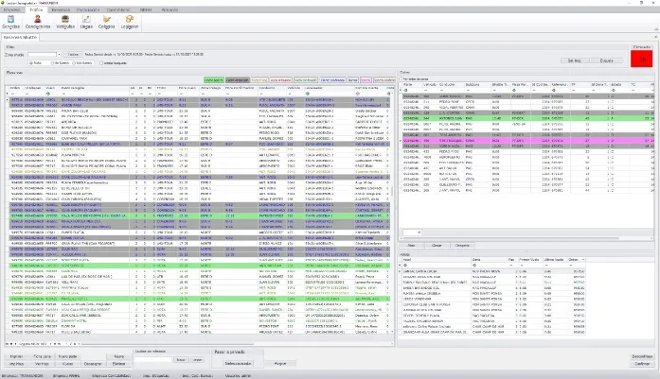Click the partes grid horizontal scrollbar
Image resolution: width=660 pixels, height=379 pixels.
509,239
